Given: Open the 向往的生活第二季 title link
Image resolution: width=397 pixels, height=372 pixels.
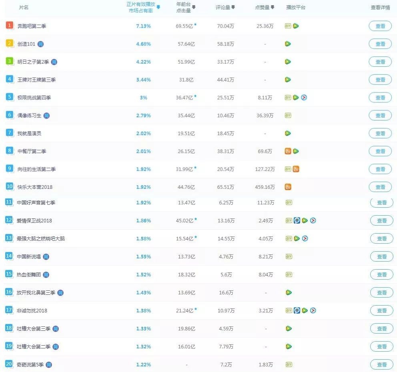Looking at the screenshot, I should 36,169.
